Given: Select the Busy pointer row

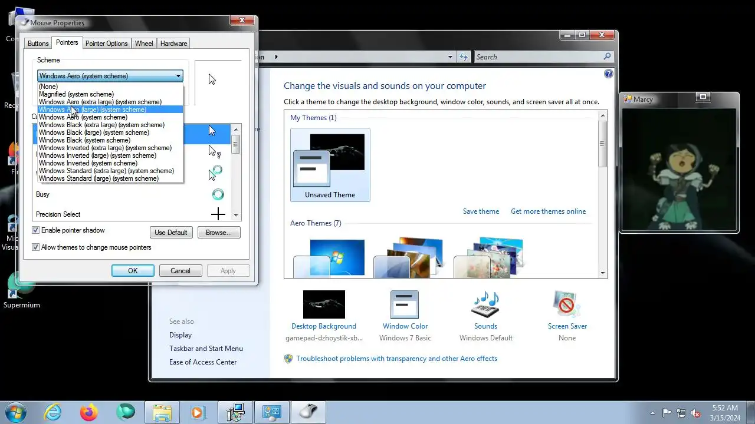Looking at the screenshot, I should pyautogui.click(x=133, y=194).
